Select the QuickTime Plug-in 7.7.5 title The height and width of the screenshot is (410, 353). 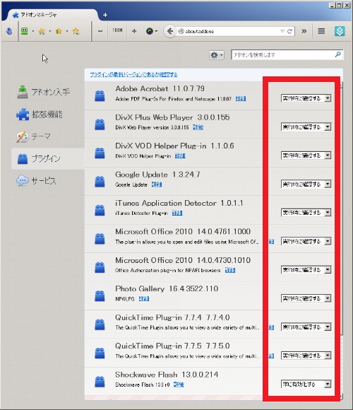172,346
